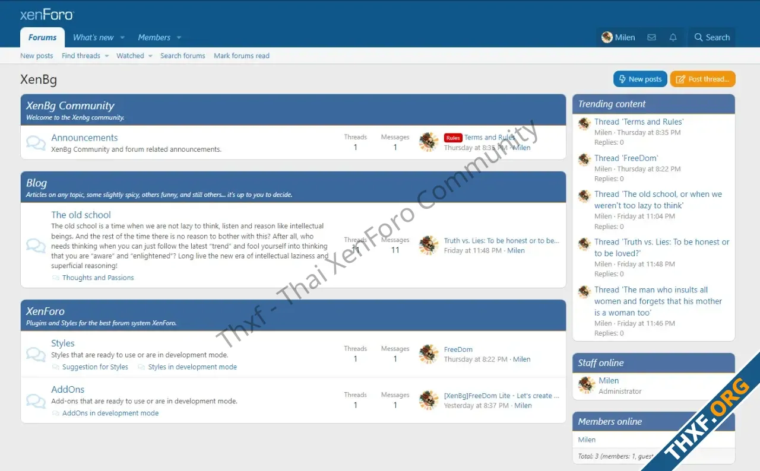Click the red Rules prefix label
The height and width of the screenshot is (471, 760).
[x=453, y=138]
